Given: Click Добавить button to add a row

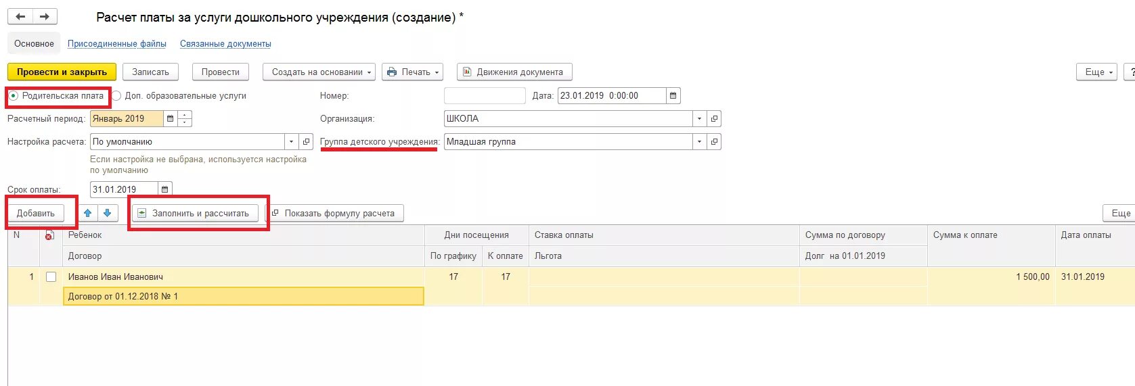Looking at the screenshot, I should [36, 213].
